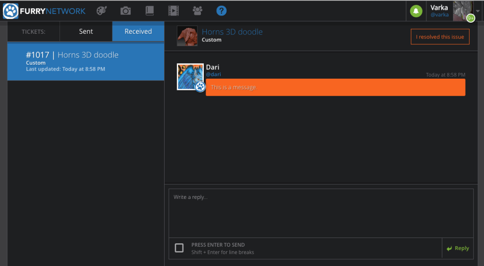Viewport: 484px width, 266px height.
Task: Click the 'Last updated: Today at 8:58 PM' text
Action: click(65, 69)
